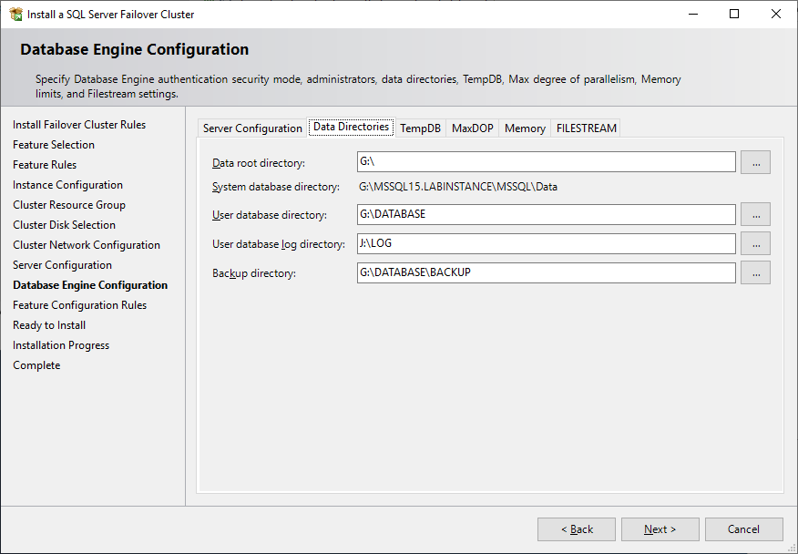Click the Data root directory label
The width and height of the screenshot is (798, 554).
(x=259, y=163)
